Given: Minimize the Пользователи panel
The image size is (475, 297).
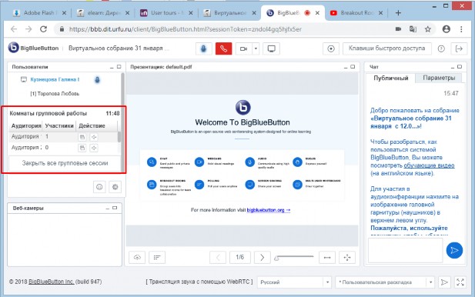Looking at the screenshot, I should [112, 67].
